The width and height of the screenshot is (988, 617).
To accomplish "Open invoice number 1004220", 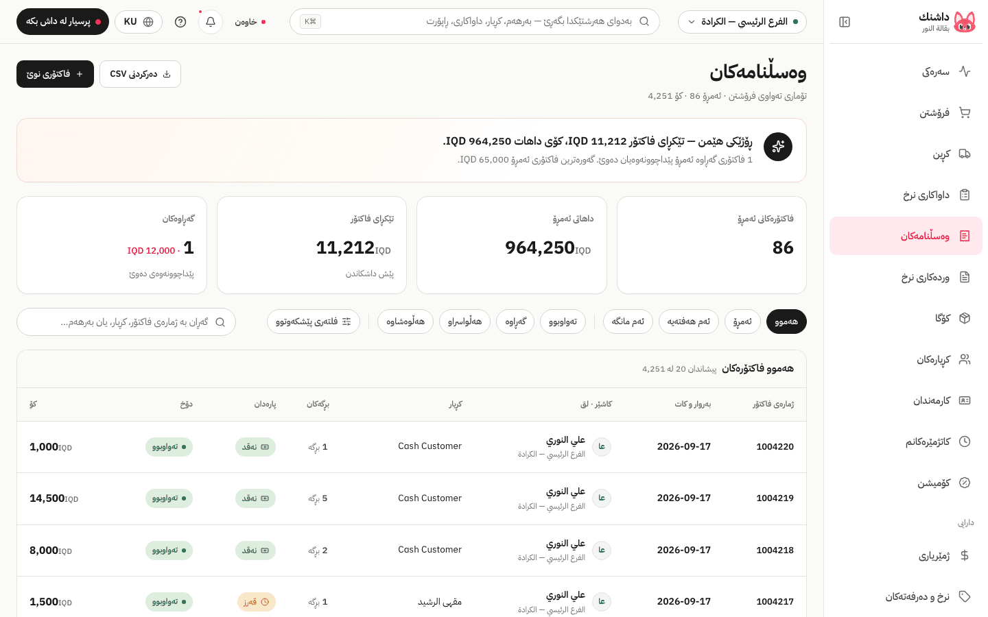I will (775, 447).
